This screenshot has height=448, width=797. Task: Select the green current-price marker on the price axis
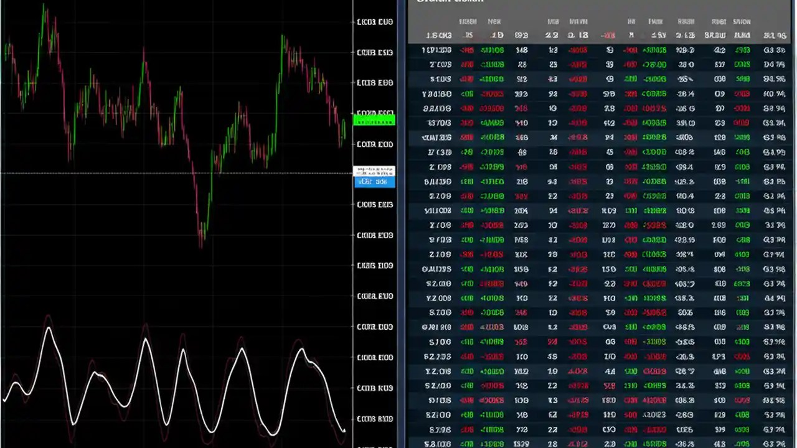pyautogui.click(x=374, y=119)
